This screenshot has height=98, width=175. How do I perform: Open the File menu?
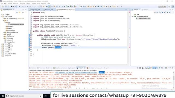pyautogui.click(x=2, y=4)
